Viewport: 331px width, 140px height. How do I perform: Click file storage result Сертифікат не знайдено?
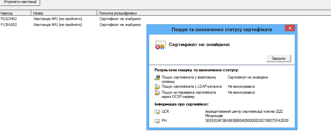tap(248, 77)
